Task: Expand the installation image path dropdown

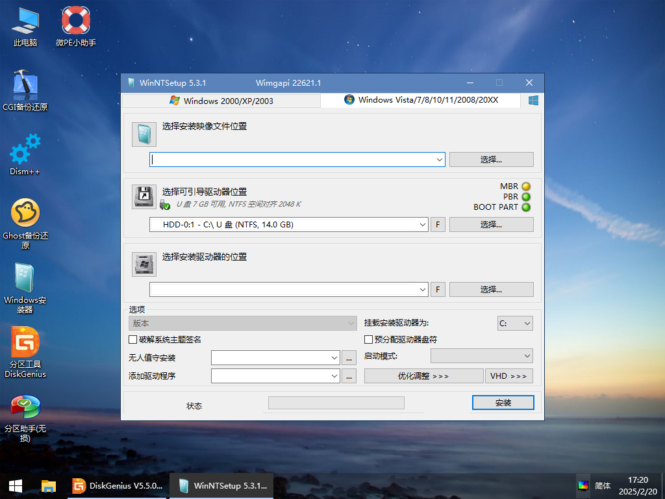Action: click(440, 160)
